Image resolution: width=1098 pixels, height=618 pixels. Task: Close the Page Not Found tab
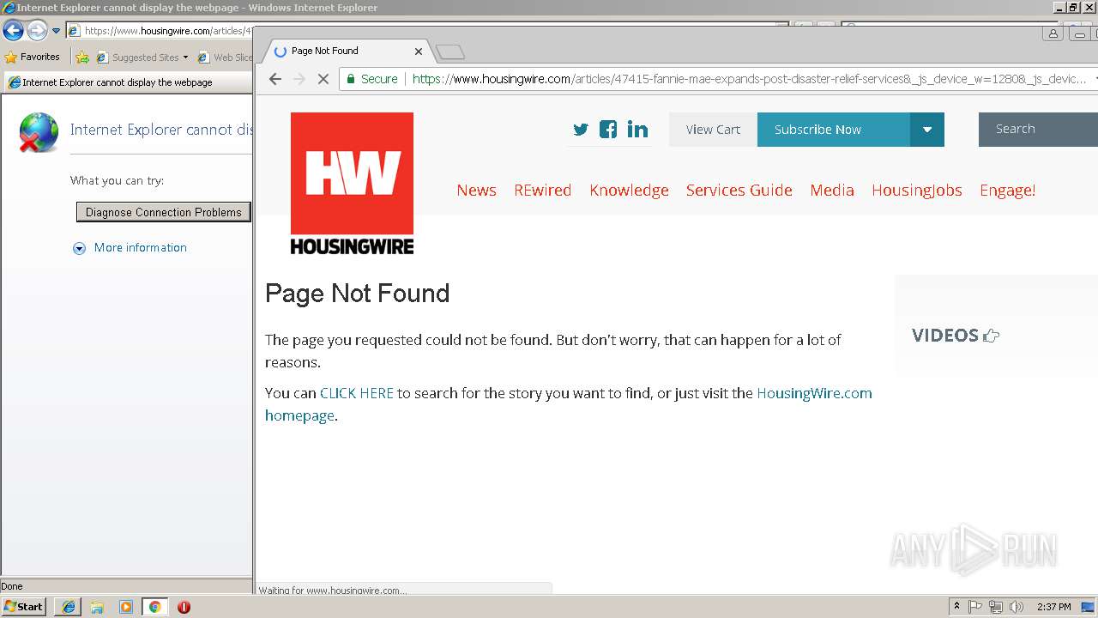click(419, 51)
